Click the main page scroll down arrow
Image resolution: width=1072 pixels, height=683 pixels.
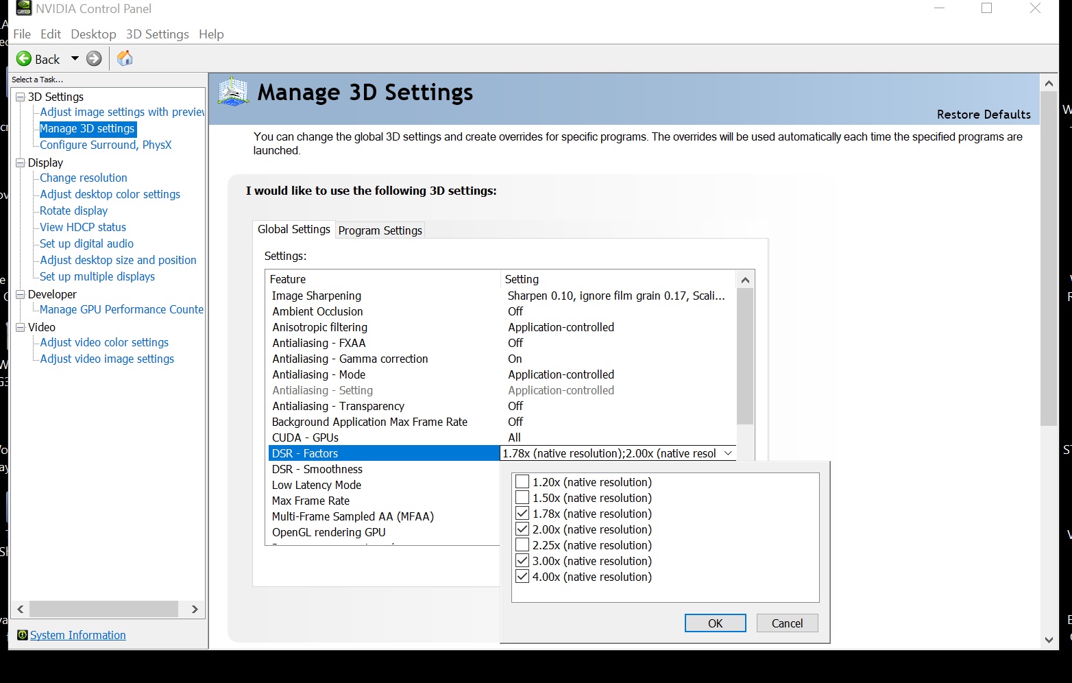pyautogui.click(x=1049, y=640)
